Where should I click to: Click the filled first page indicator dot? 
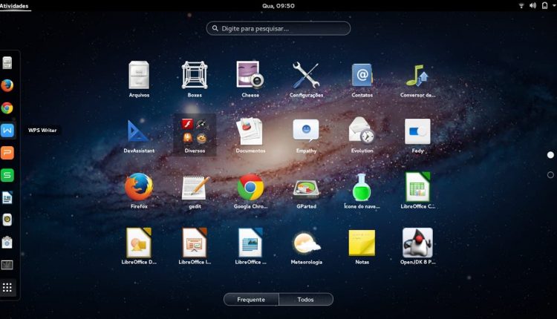tap(550, 155)
